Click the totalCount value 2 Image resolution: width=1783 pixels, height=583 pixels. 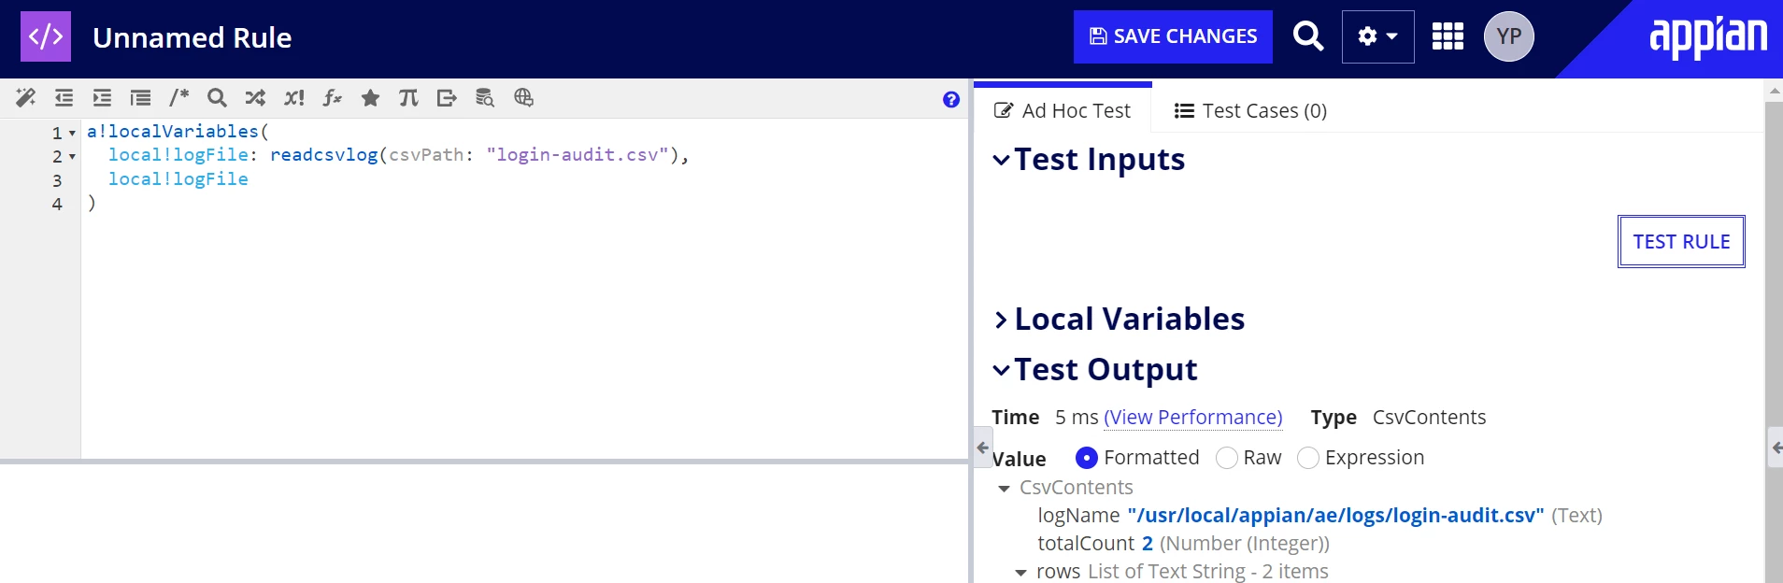[x=1148, y=544]
